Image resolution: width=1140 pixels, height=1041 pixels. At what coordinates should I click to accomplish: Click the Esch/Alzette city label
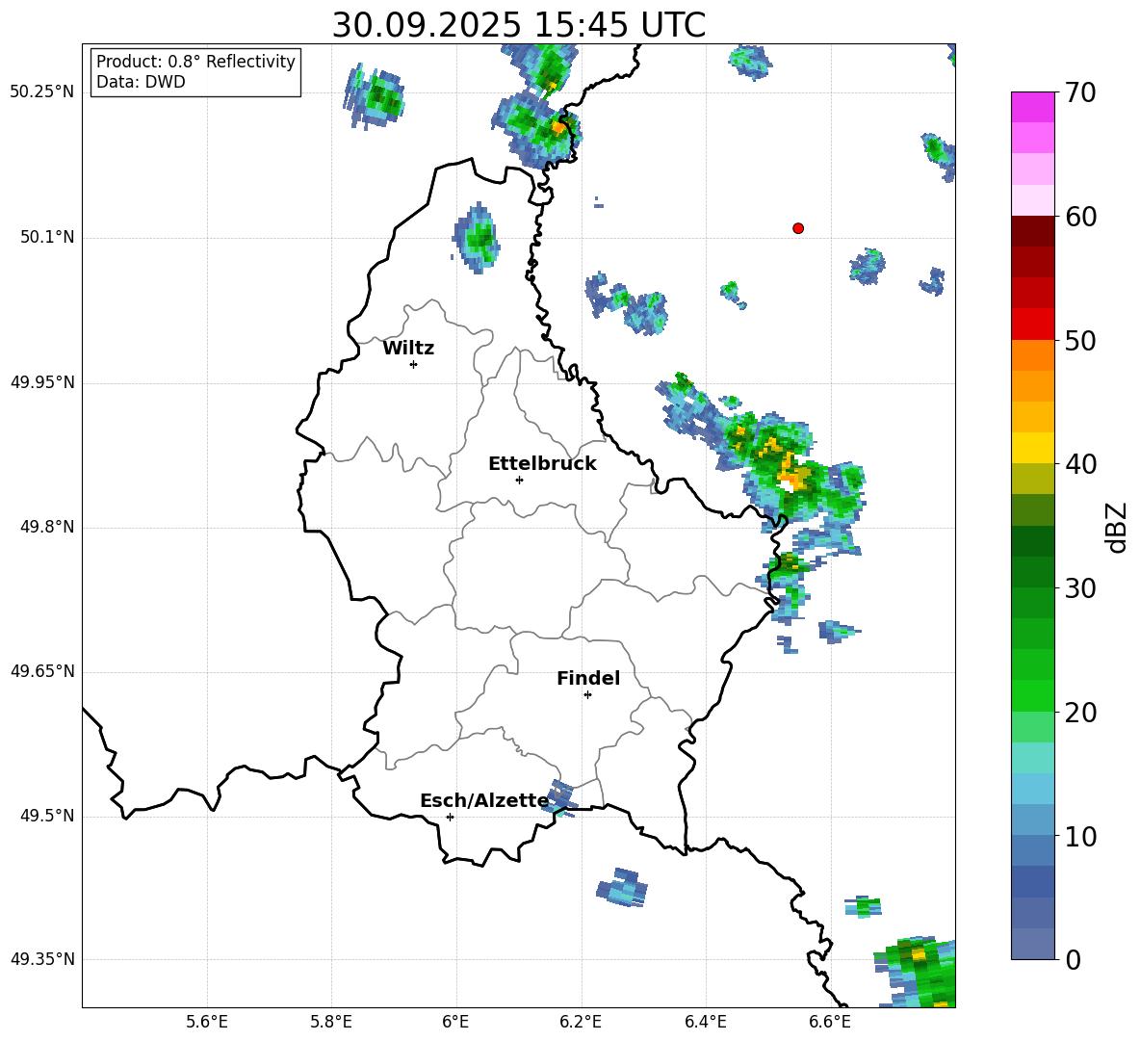[x=484, y=801]
